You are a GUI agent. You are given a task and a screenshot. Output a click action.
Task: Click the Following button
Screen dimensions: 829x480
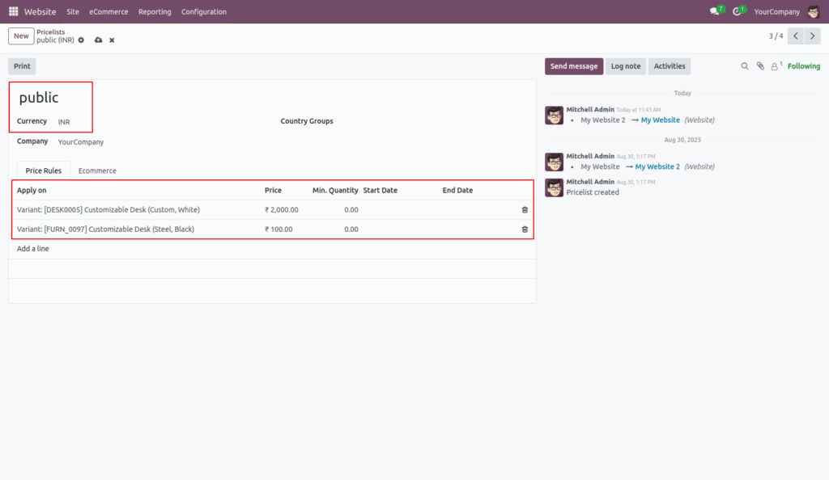[802, 65]
